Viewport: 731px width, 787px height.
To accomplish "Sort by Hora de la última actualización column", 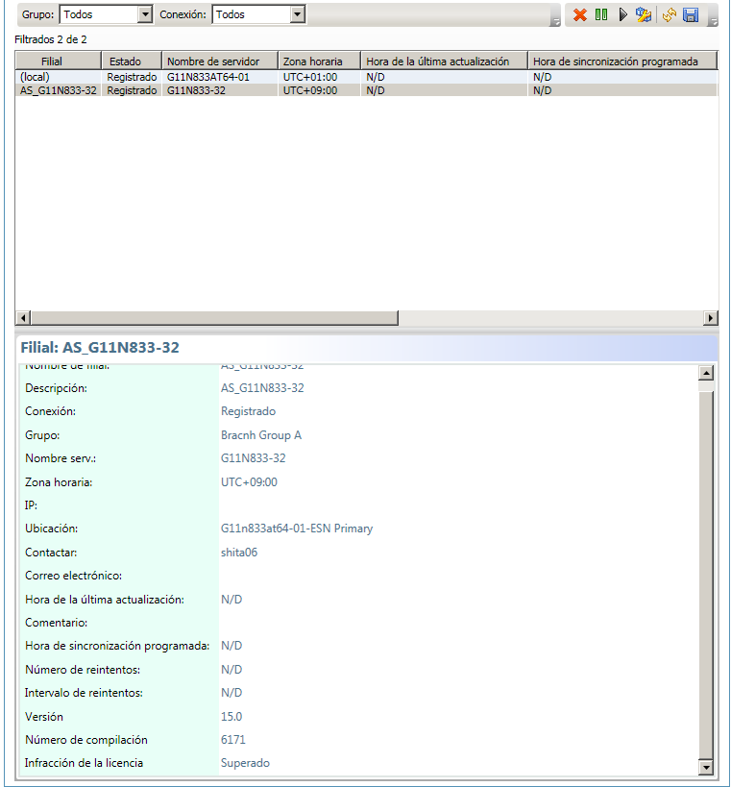I will point(444,61).
